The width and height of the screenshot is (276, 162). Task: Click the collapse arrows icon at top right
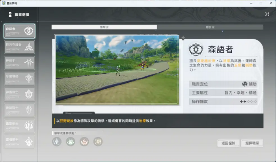tap(267, 14)
